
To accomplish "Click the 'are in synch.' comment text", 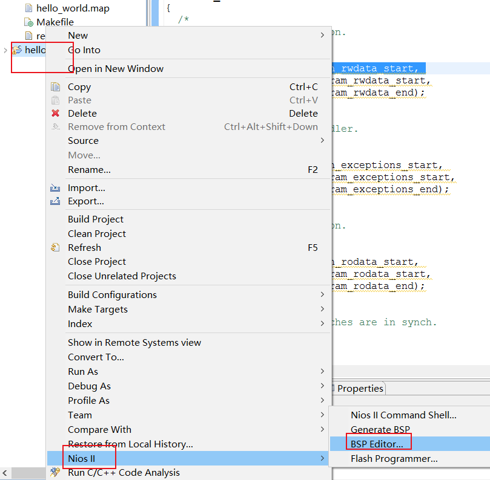I will coord(397,322).
